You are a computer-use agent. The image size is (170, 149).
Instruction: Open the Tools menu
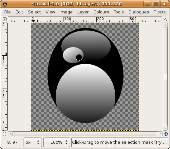[119, 12]
